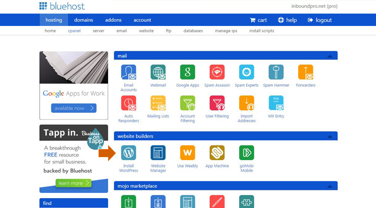Open the Spam Assassin icon
Image resolution: width=376 pixels, height=208 pixels.
[x=217, y=72]
